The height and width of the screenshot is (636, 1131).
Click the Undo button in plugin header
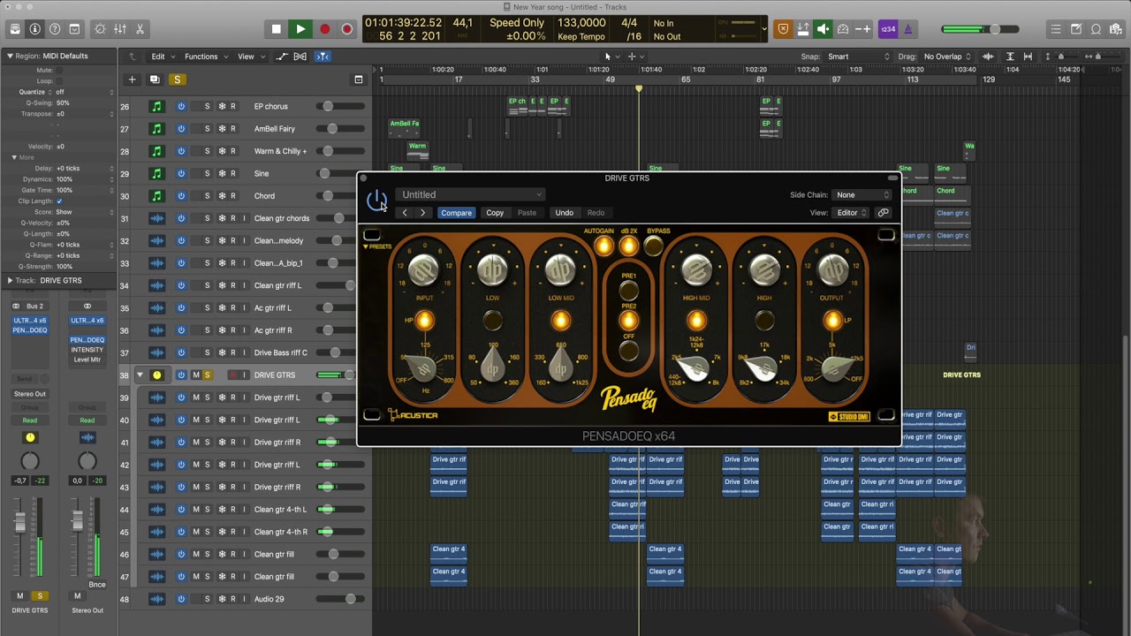click(564, 213)
